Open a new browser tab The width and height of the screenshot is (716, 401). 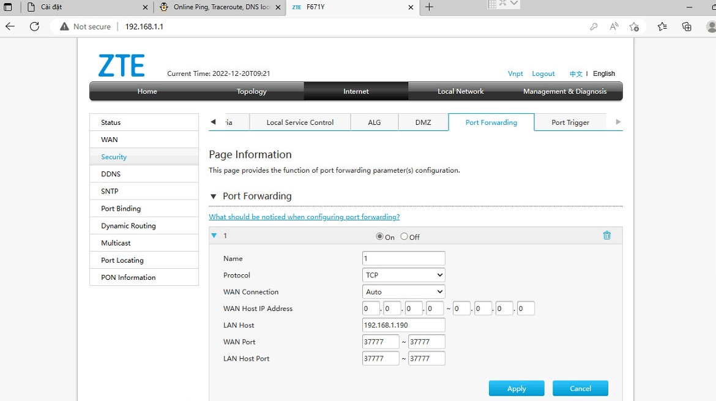click(429, 7)
